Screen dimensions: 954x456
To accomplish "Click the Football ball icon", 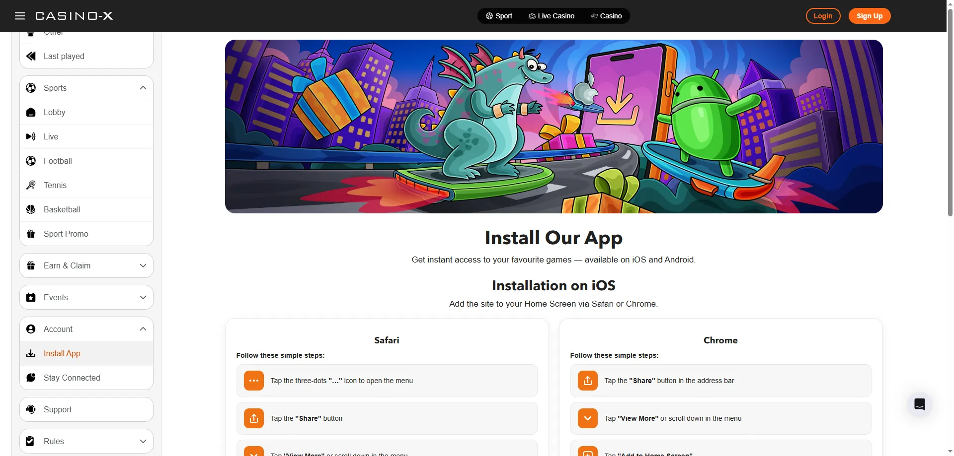I will tap(31, 161).
